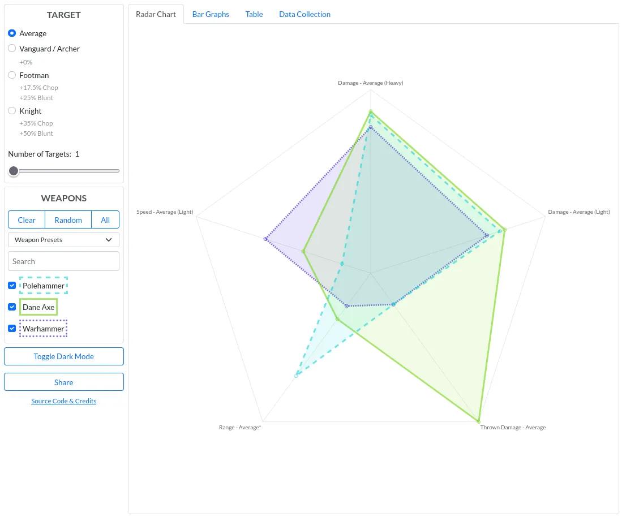
Task: Open the Table tab
Action: (x=254, y=14)
